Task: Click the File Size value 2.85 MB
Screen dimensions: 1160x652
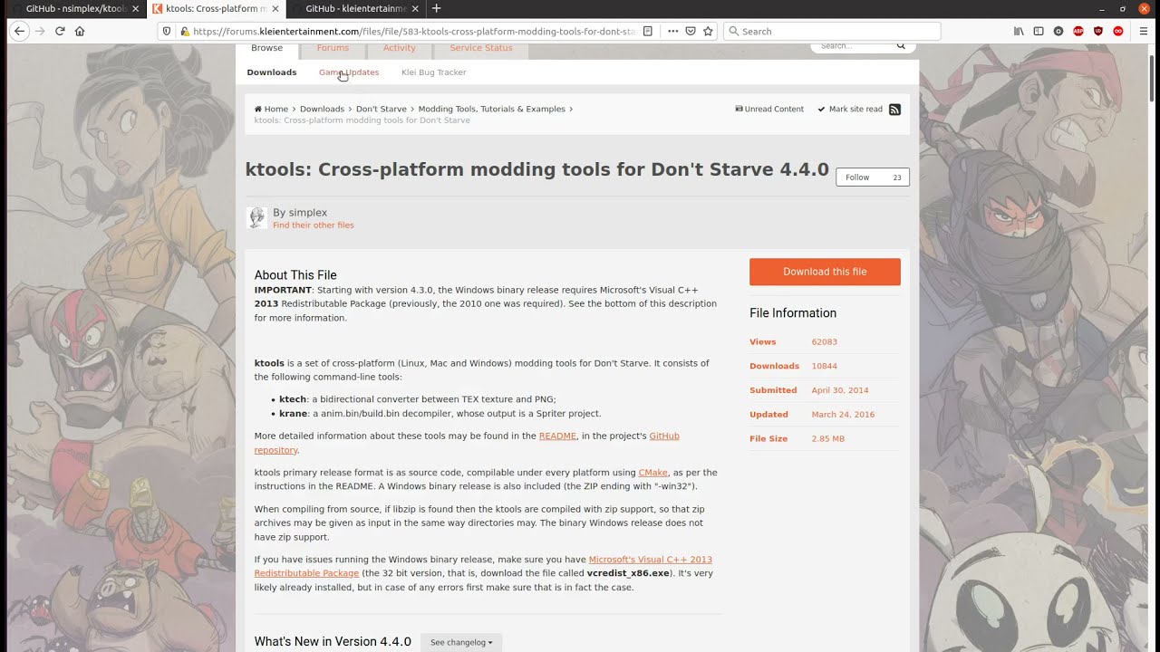Action: coord(827,439)
